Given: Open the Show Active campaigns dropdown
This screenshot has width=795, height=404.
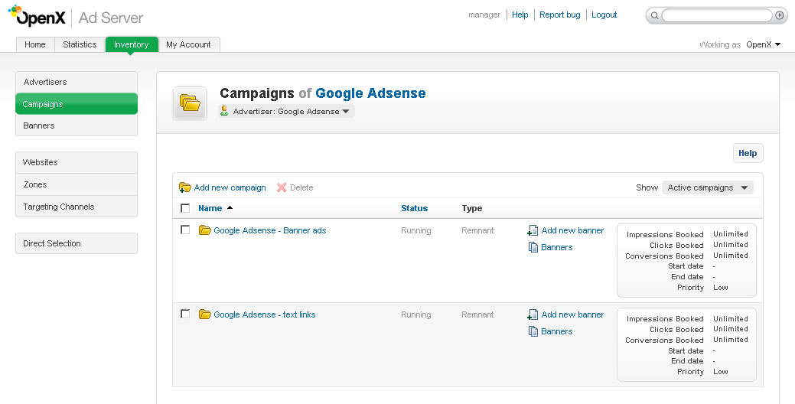Looking at the screenshot, I should (707, 187).
